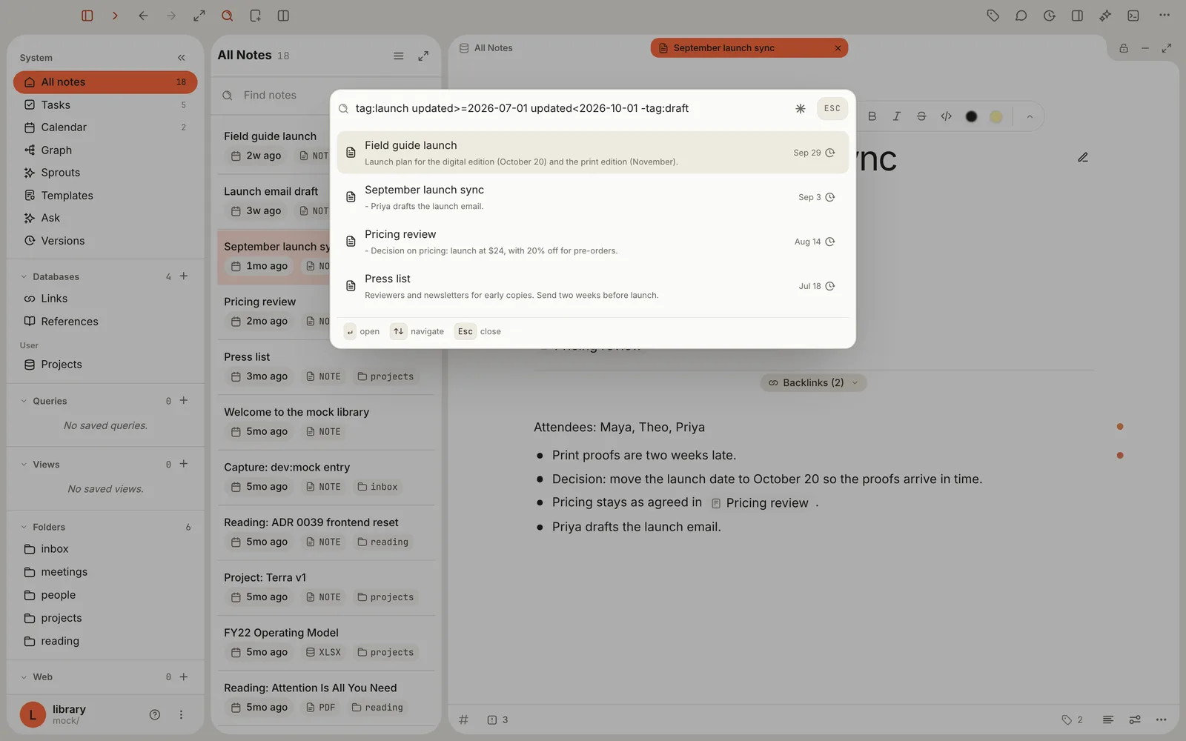
Task: Toggle the left sidebar panel icon
Action: point(87,16)
